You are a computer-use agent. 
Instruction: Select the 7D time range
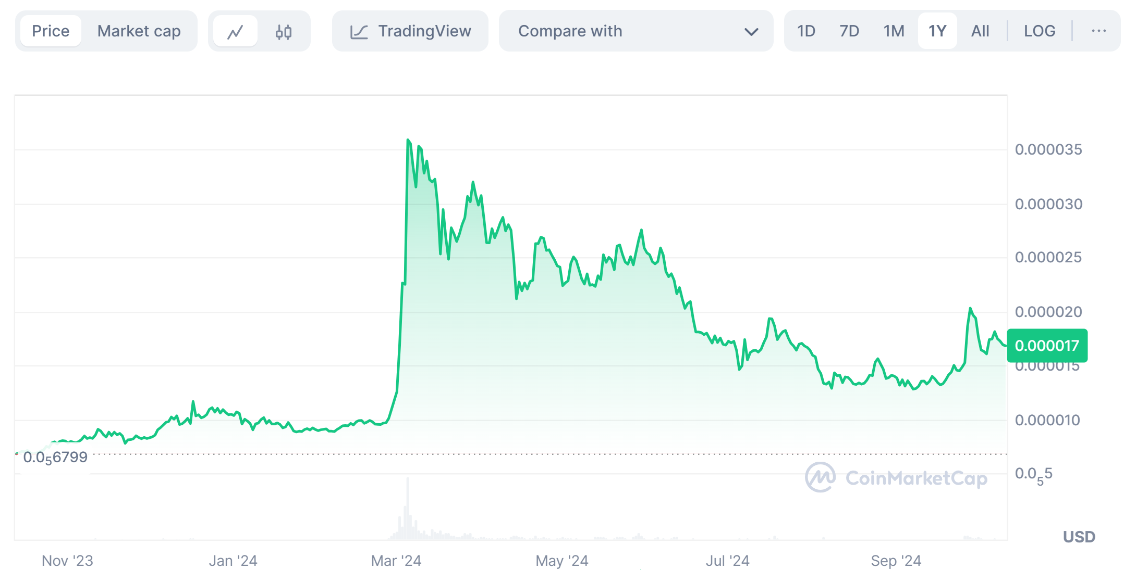pyautogui.click(x=849, y=31)
